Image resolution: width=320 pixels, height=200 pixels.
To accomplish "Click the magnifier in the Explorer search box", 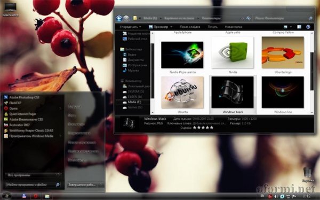I will [x=310, y=18].
